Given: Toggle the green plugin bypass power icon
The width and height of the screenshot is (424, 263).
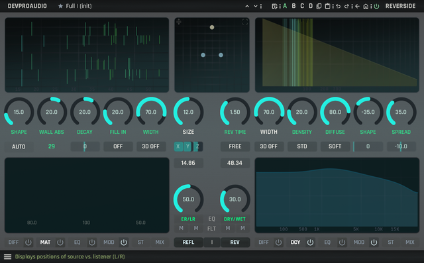Looking at the screenshot, I should pyautogui.click(x=376, y=6).
